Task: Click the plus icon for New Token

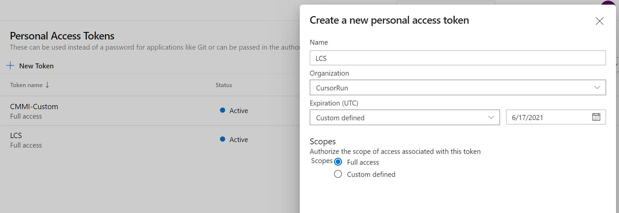Action: coord(10,66)
